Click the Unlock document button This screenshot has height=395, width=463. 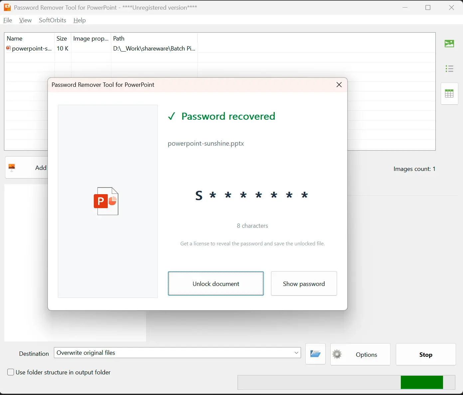[x=216, y=284]
